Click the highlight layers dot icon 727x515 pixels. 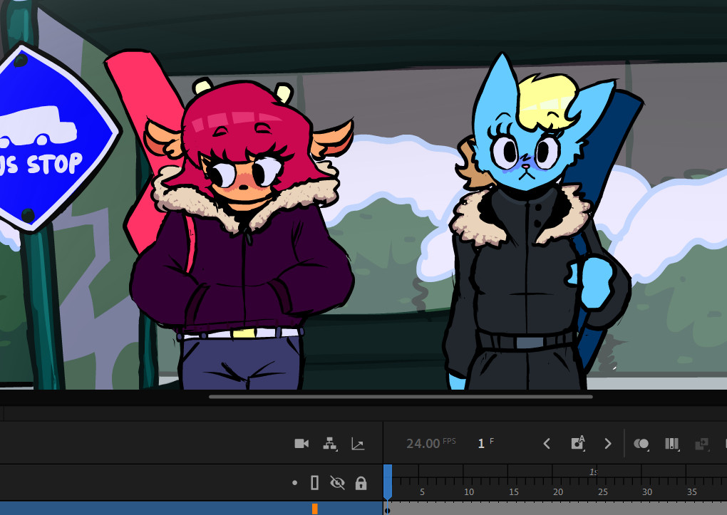click(295, 484)
